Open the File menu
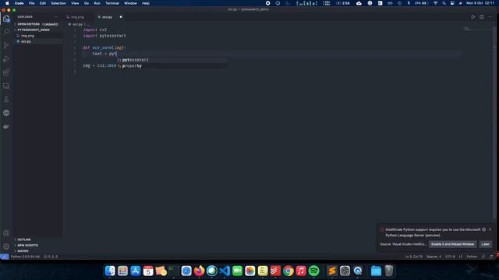This screenshot has width=499, height=280. coord(31,3)
